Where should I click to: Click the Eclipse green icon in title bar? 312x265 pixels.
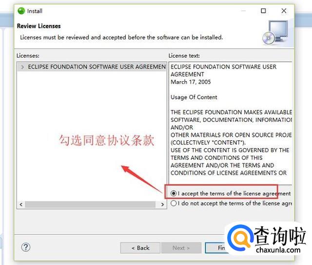[x=21, y=11]
